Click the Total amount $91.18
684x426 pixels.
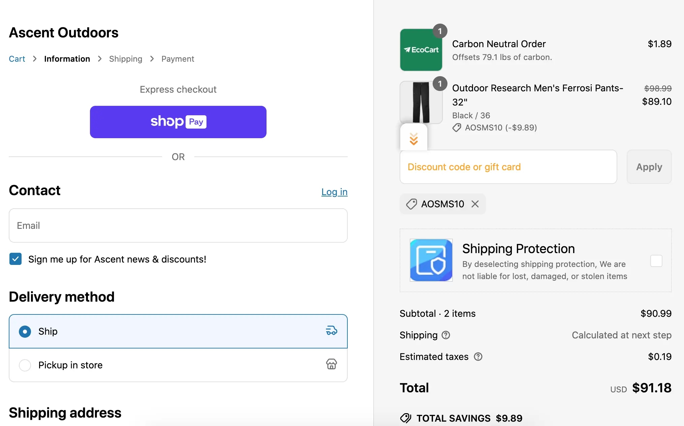652,388
